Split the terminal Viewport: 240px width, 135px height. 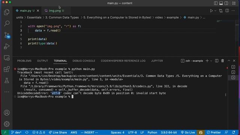(217, 61)
